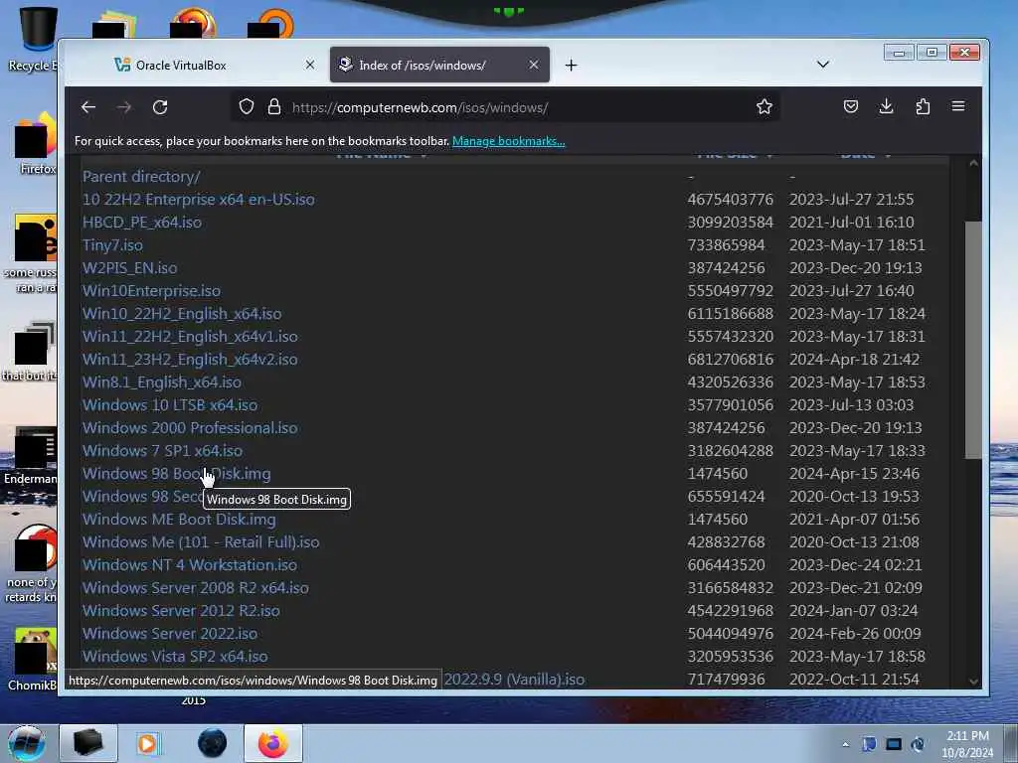Select the Index of /isos/windows/ tab
This screenshot has height=763, width=1018.
point(439,65)
